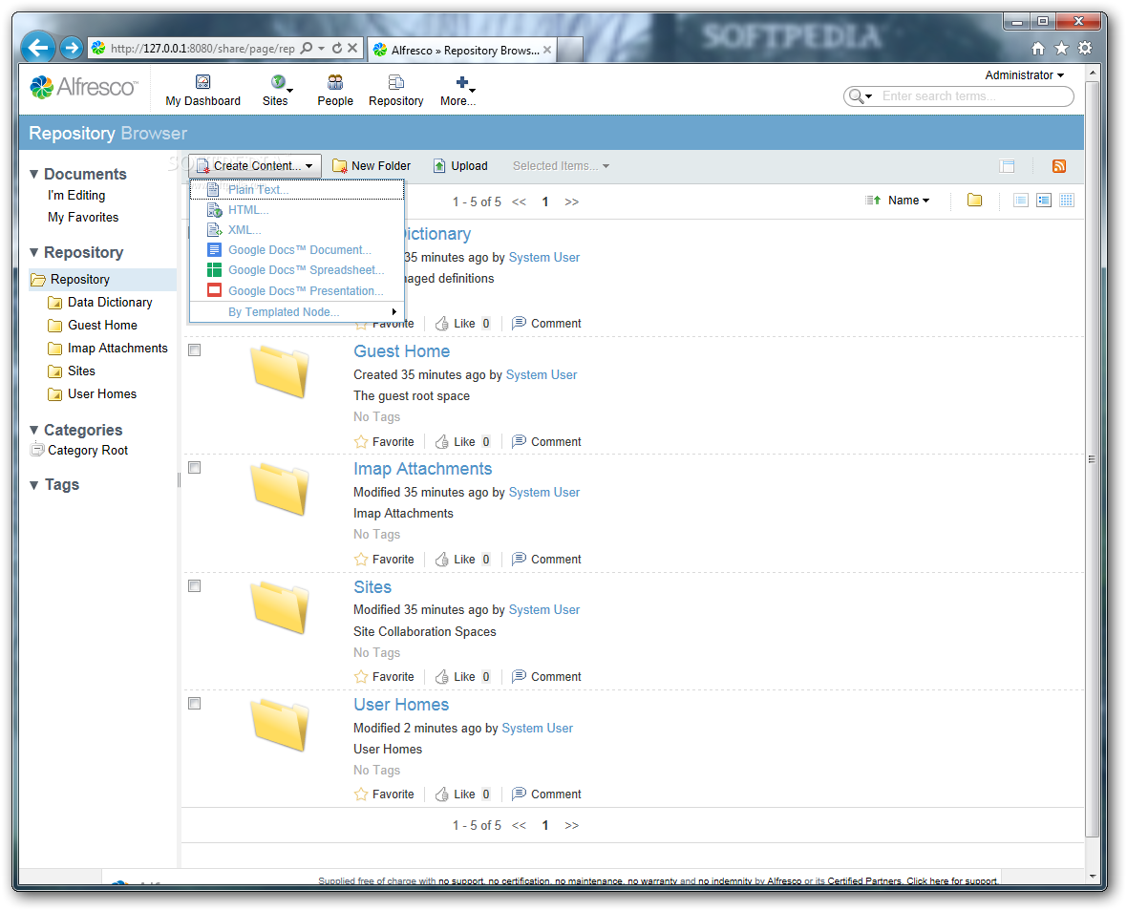1127x911 pixels.
Task: Choose XML from Create Content menu
Action: point(297,230)
